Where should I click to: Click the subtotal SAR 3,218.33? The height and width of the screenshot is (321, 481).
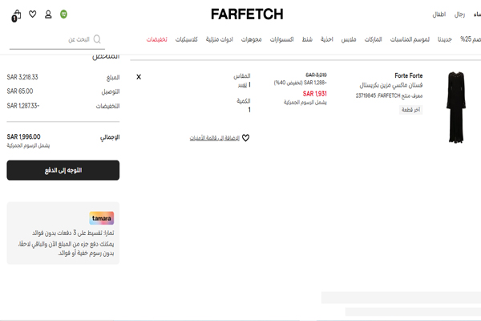tap(22, 77)
